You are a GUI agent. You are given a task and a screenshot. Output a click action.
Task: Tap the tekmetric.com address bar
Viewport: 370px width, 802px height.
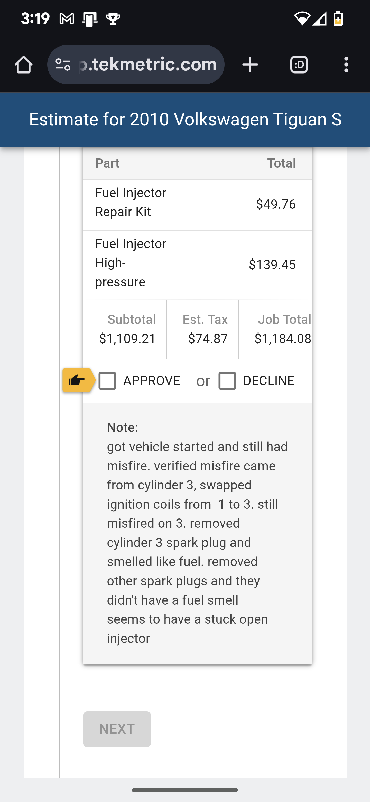tap(148, 65)
